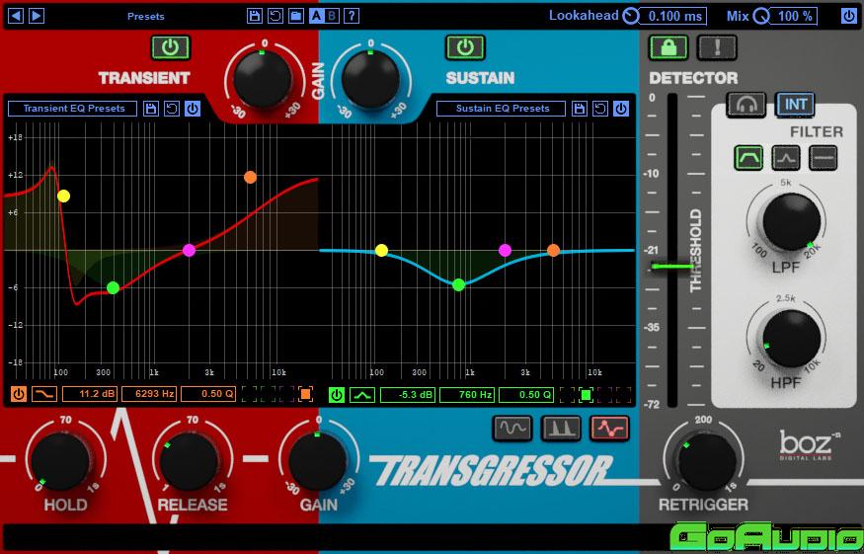The width and height of the screenshot is (864, 554).
Task: Disable the orange transient band power toggle
Action: (x=19, y=394)
